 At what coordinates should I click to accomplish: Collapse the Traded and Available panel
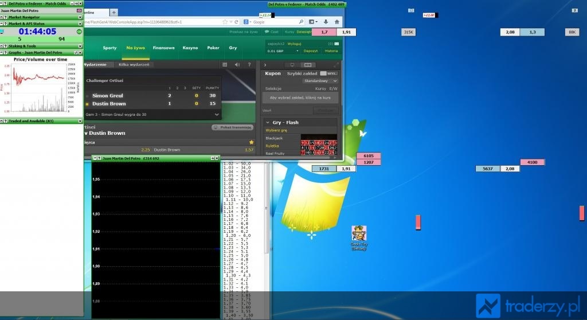point(2,121)
